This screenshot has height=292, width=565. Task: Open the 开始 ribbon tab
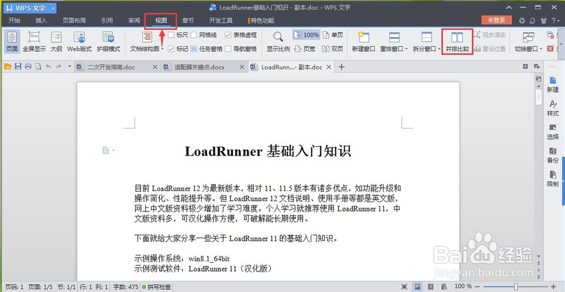(x=15, y=20)
